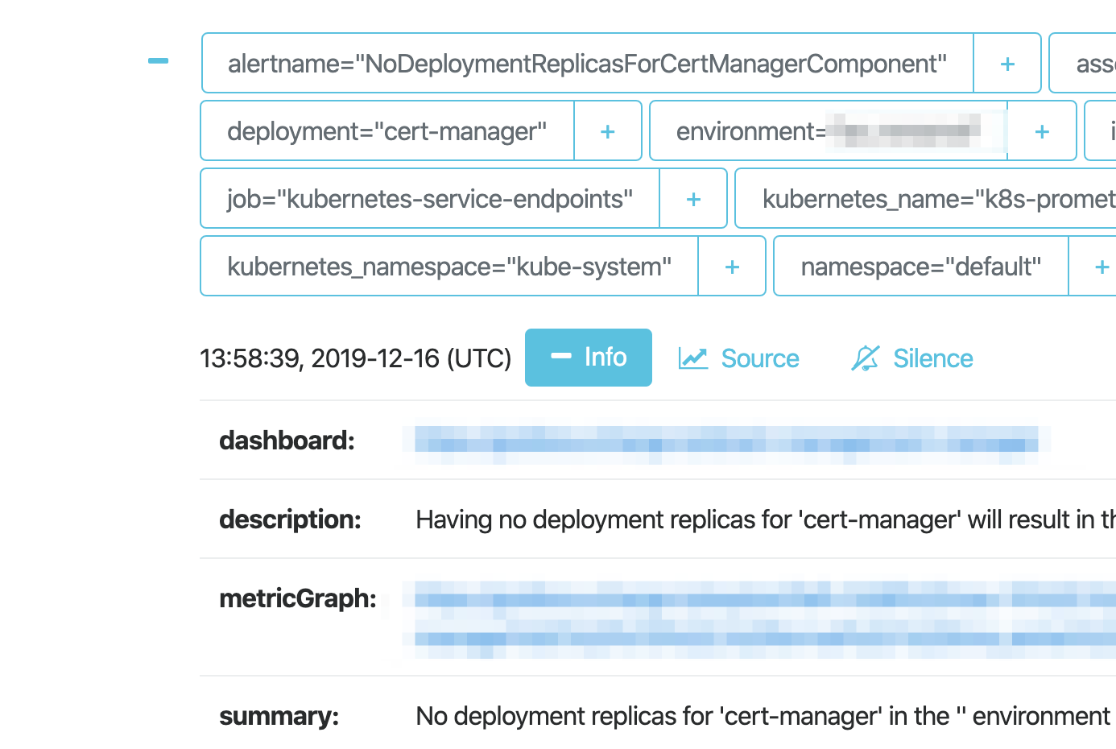Toggle the Info annotations panel closed
This screenshot has width=1116, height=749.
589,357
